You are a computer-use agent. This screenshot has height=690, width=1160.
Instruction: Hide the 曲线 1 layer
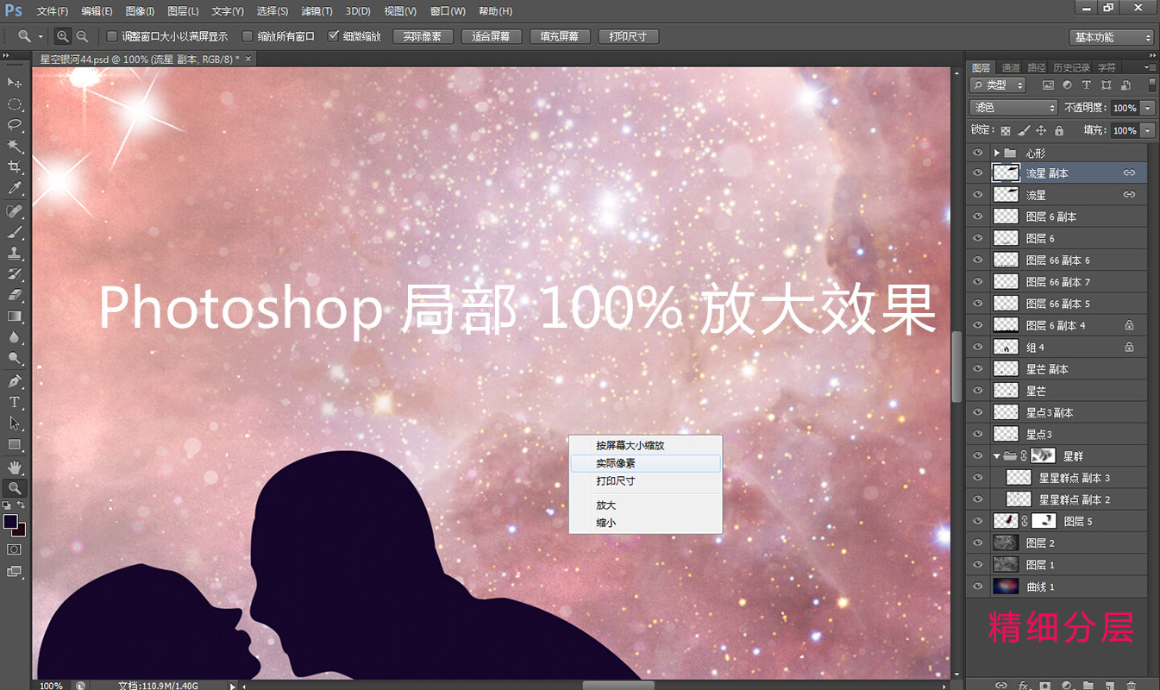click(977, 586)
